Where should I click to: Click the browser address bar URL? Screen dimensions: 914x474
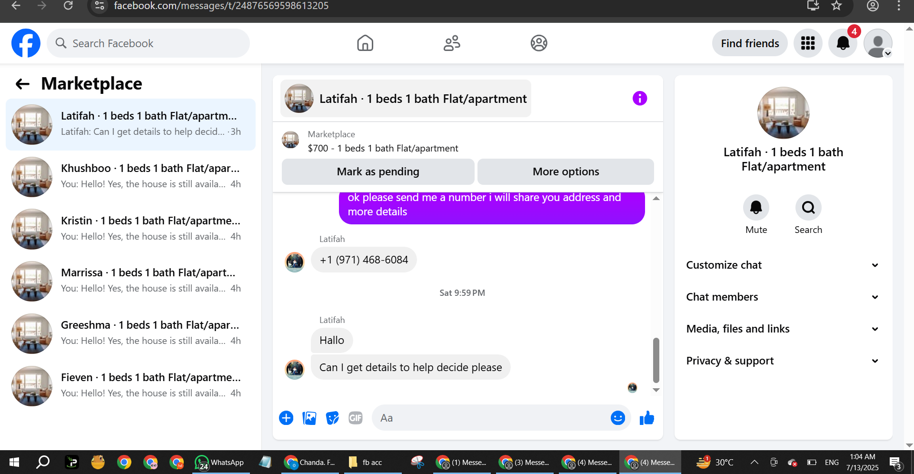pos(221,6)
